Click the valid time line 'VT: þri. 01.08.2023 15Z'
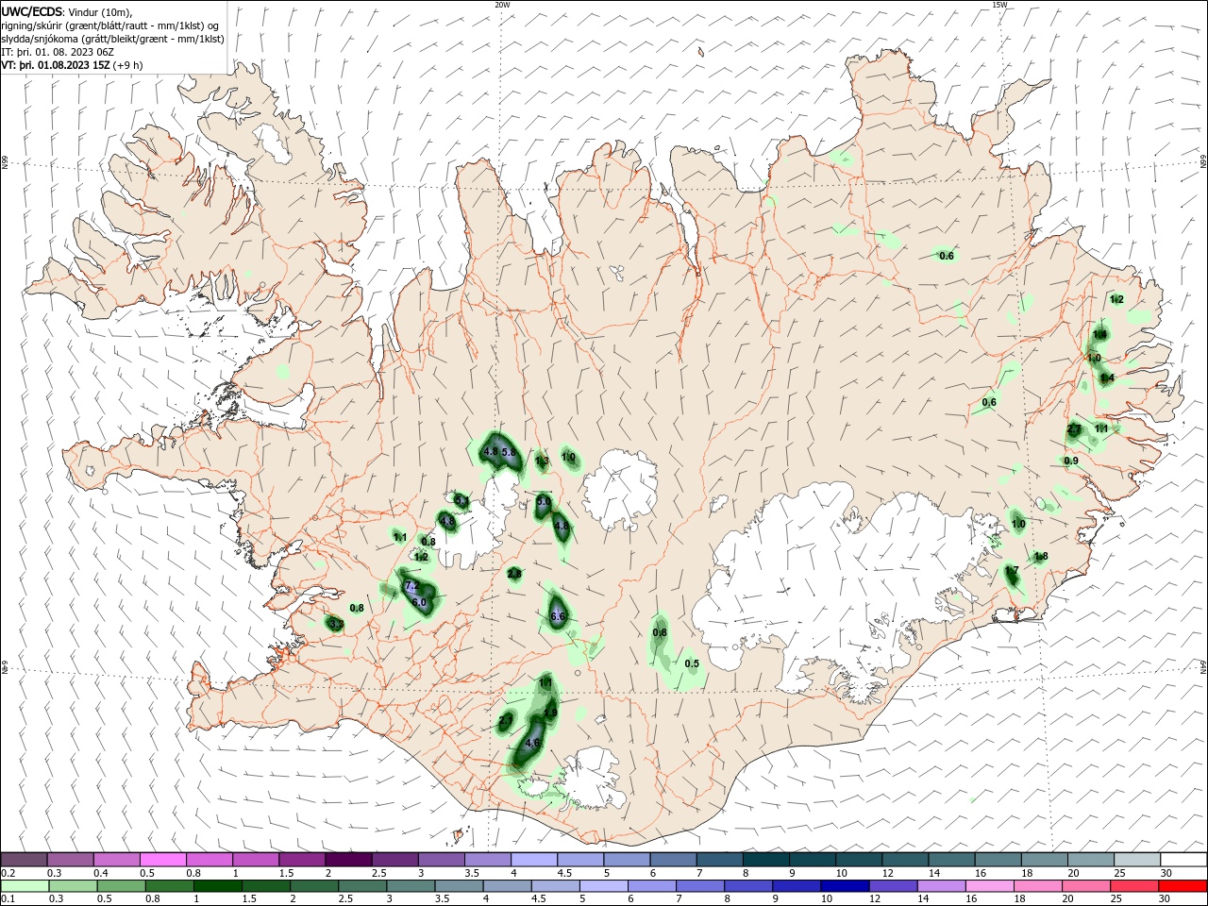 [x=57, y=65]
